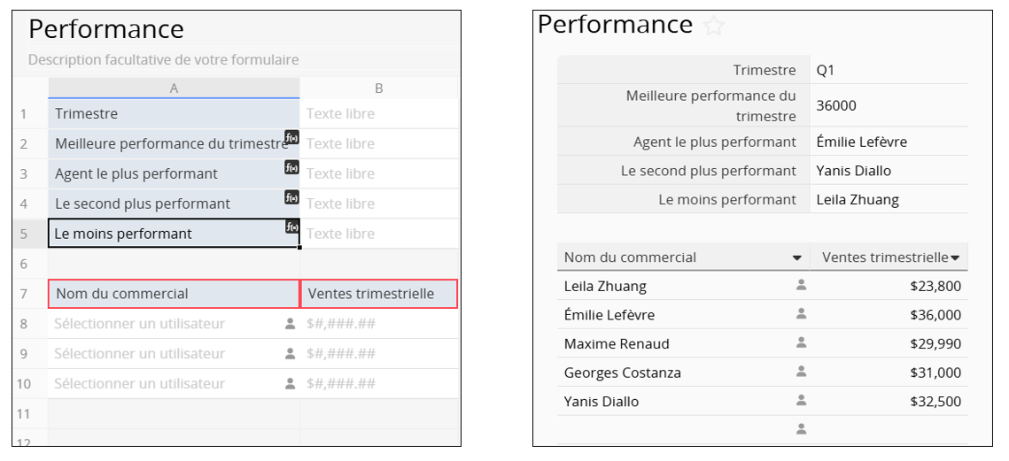Click Sélectionner un utilisateur field in row 9
The height and width of the screenshot is (461, 1009).
click(x=140, y=354)
